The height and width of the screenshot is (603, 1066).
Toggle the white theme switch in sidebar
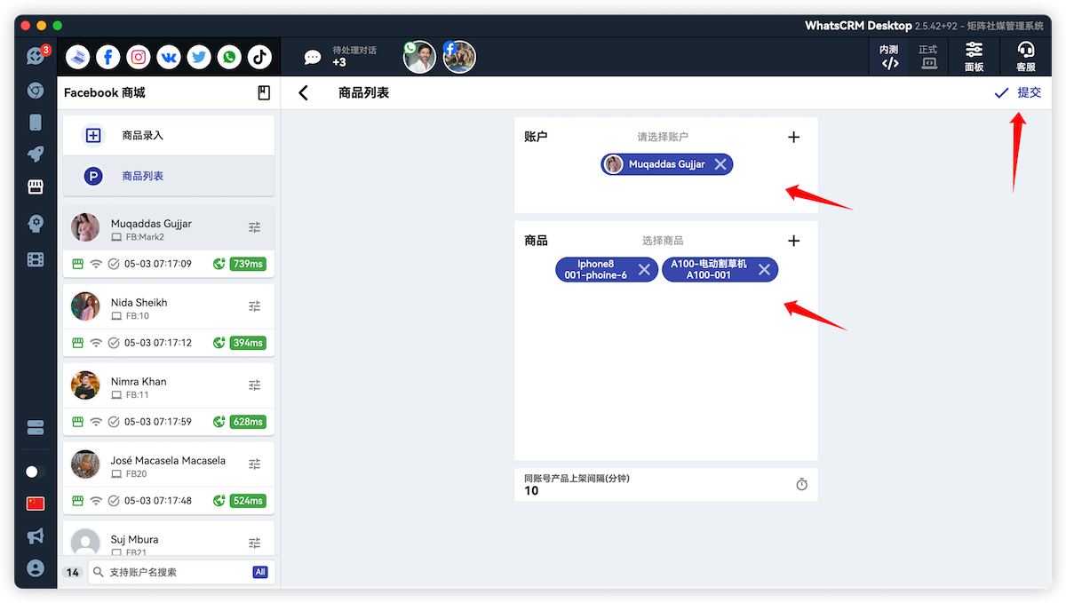[35, 472]
